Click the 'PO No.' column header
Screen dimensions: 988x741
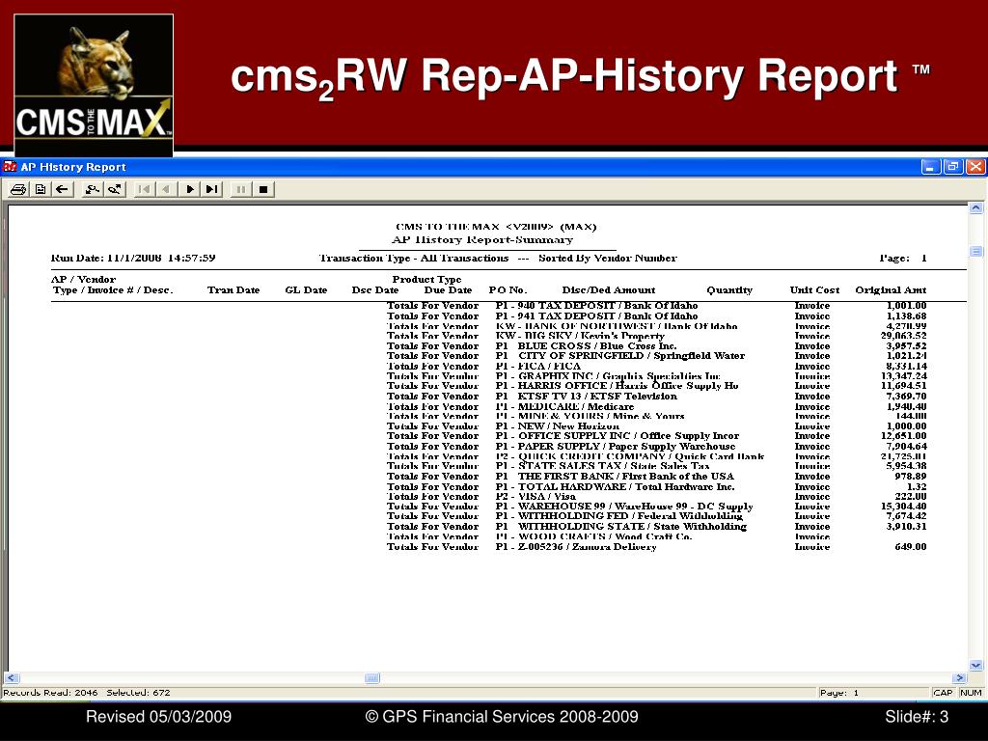[x=508, y=289]
